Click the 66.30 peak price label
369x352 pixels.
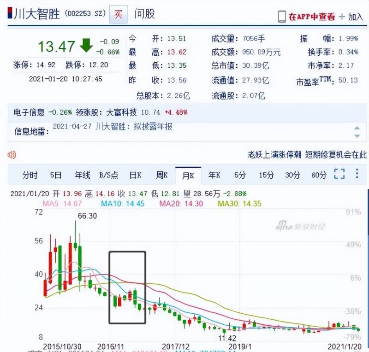point(87,216)
